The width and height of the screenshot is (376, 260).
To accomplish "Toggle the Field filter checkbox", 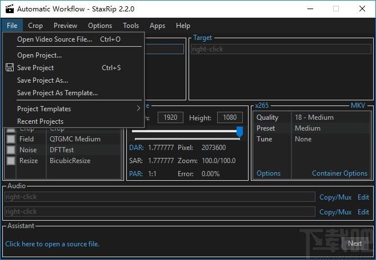I will tap(10, 139).
